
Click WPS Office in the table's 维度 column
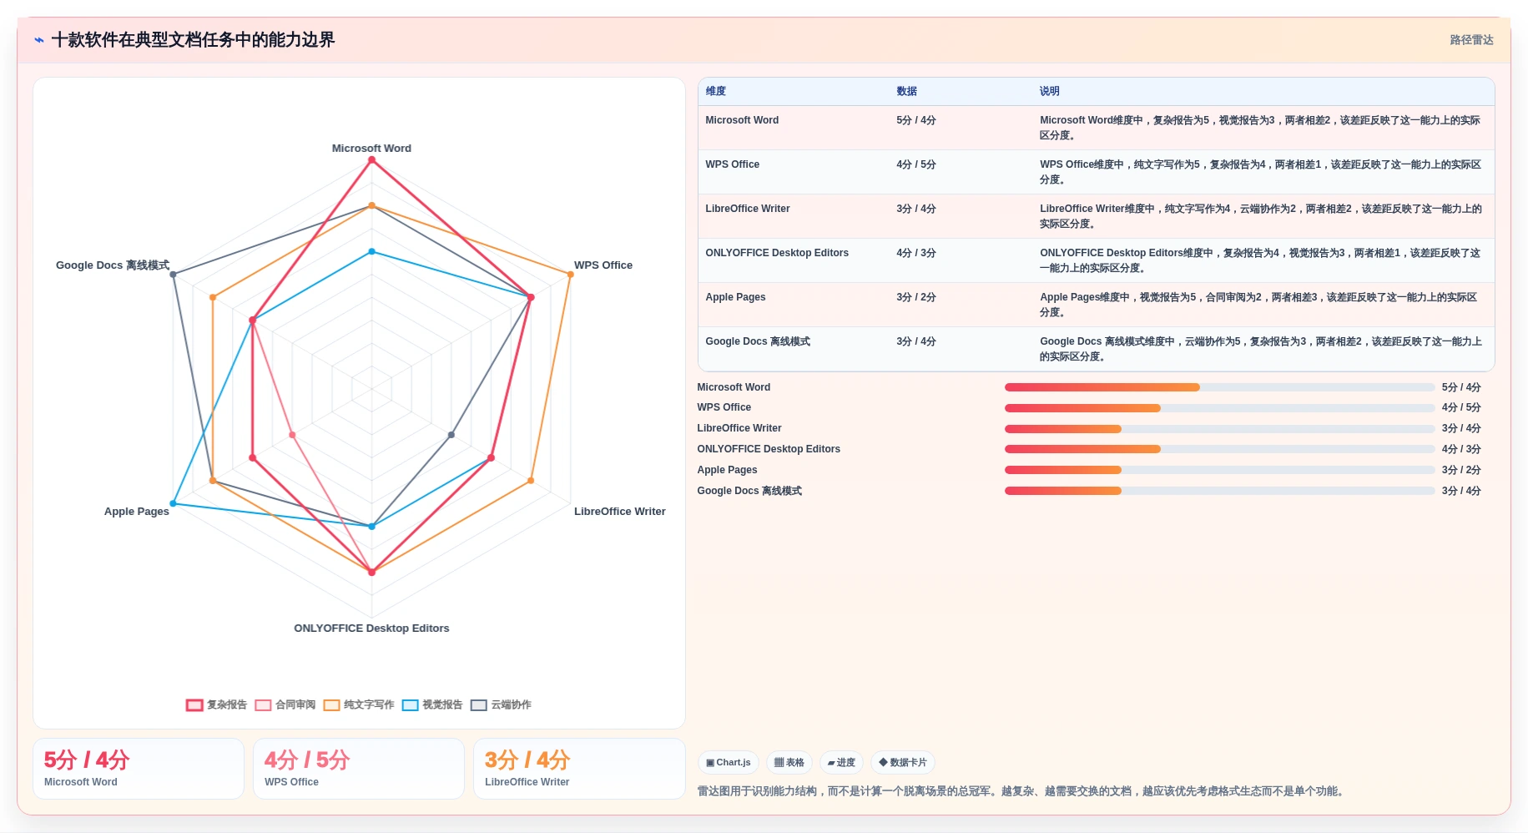click(x=733, y=164)
